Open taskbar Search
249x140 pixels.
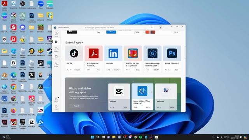pos(98,137)
